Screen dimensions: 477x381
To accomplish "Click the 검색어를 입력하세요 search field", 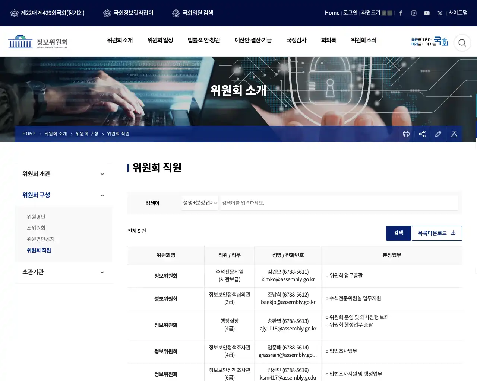I will click(x=339, y=203).
